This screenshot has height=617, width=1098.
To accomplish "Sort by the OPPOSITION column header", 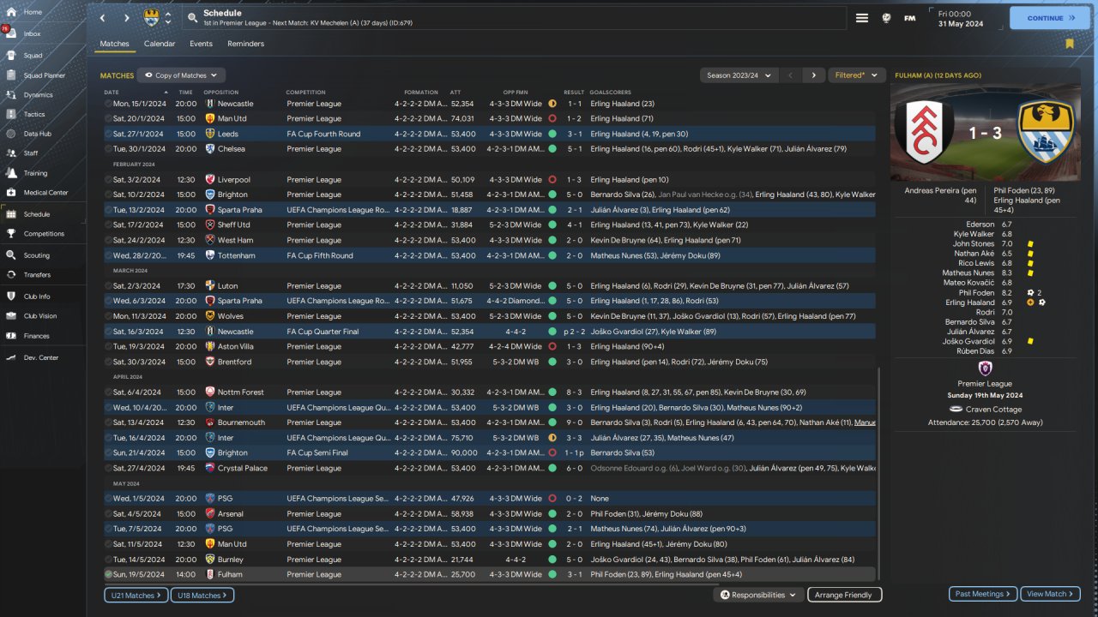I will click(x=221, y=93).
